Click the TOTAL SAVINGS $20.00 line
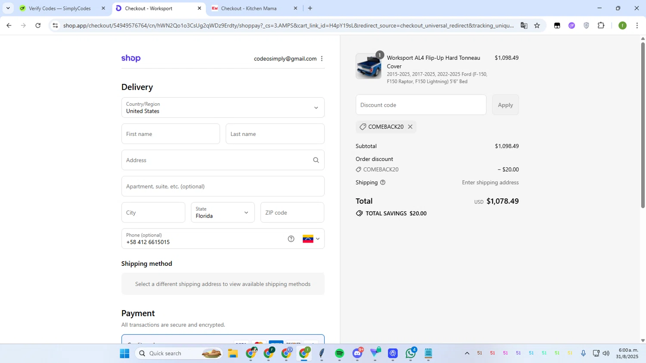646x363 pixels. coord(391,213)
